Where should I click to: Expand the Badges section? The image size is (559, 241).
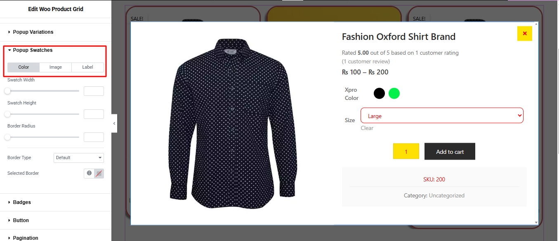tap(22, 202)
